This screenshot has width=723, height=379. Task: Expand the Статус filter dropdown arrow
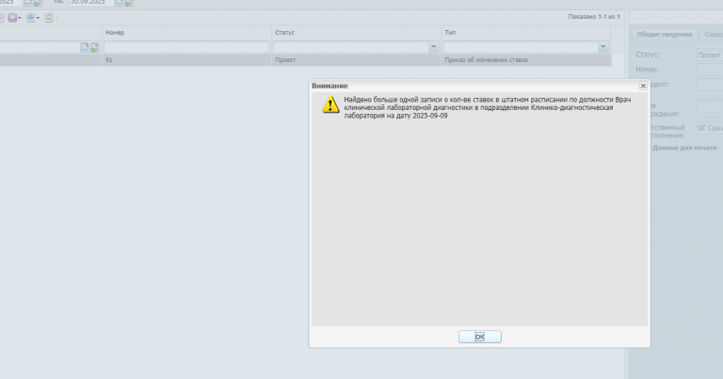(x=433, y=46)
